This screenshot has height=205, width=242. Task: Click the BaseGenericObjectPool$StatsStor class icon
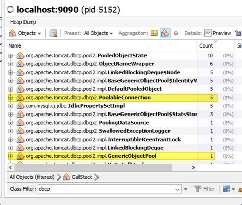coord(20,114)
